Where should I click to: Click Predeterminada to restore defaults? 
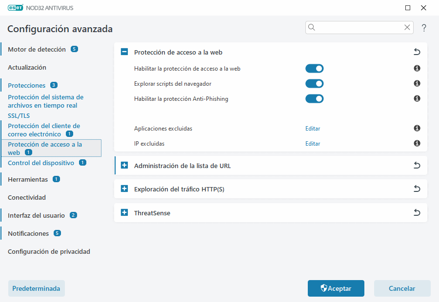coord(36,288)
